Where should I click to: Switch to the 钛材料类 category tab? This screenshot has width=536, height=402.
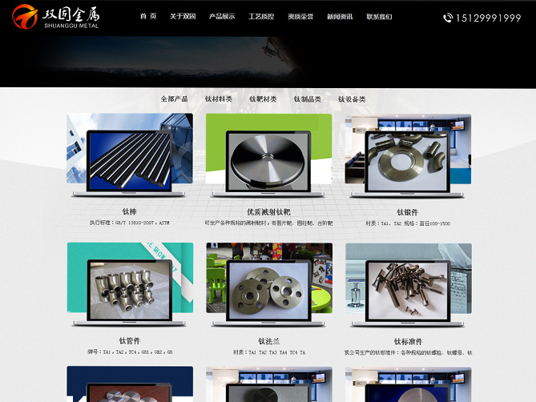pos(218,99)
